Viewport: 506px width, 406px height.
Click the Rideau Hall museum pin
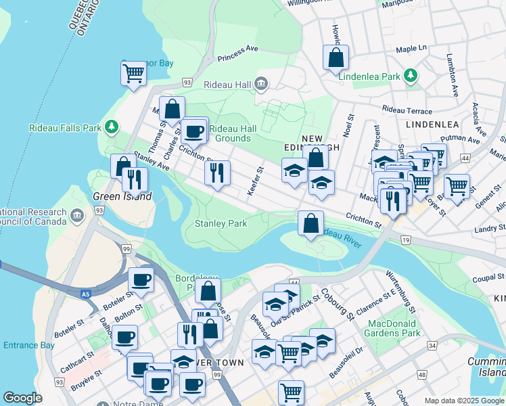pyautogui.click(x=261, y=84)
